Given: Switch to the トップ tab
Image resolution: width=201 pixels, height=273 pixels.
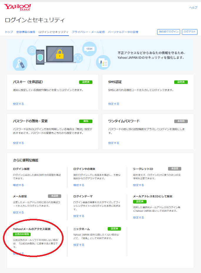Looking at the screenshot, I should coord(9,32).
